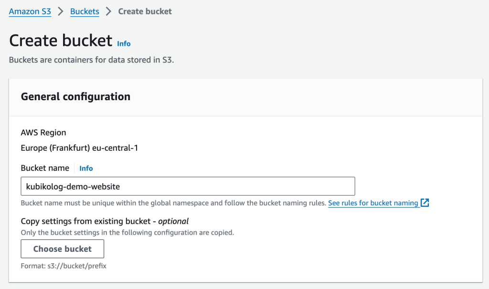Select the Create bucket breadcrumb item
This screenshot has height=289, width=489.
145,11
